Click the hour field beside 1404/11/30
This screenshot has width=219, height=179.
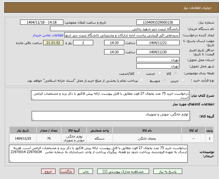tap(114, 52)
